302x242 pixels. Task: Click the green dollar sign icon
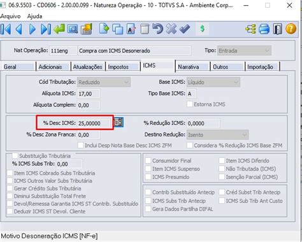[x=203, y=29]
